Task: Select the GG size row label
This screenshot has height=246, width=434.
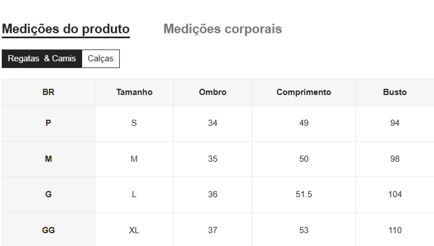Action: [x=48, y=230]
